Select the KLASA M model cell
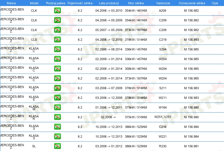This screenshot has width=224, height=151. click(34, 108)
